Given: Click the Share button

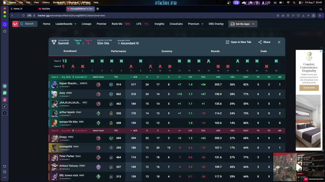Looking at the screenshot, I should tap(264, 42).
